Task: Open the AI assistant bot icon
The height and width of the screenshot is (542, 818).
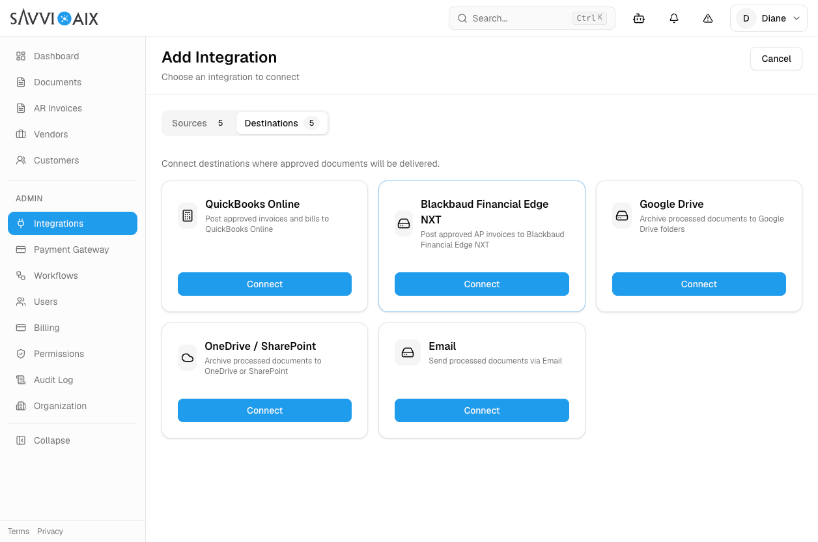Action: pos(639,18)
